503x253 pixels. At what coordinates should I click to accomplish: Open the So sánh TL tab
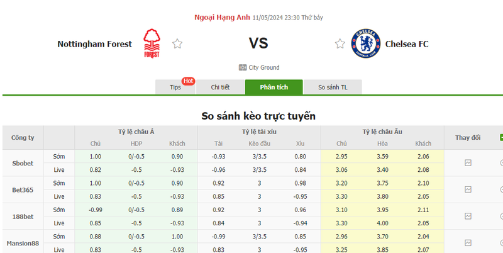click(333, 87)
